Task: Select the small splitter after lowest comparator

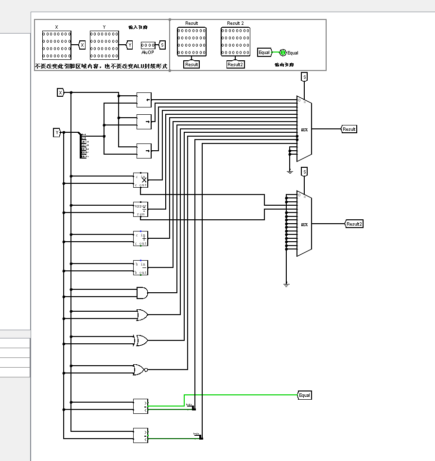Action: (x=198, y=436)
